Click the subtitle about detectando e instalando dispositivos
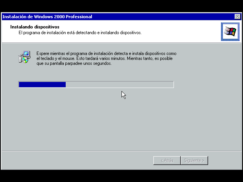Image resolution: width=243 pixels, height=182 pixels. 80,33
